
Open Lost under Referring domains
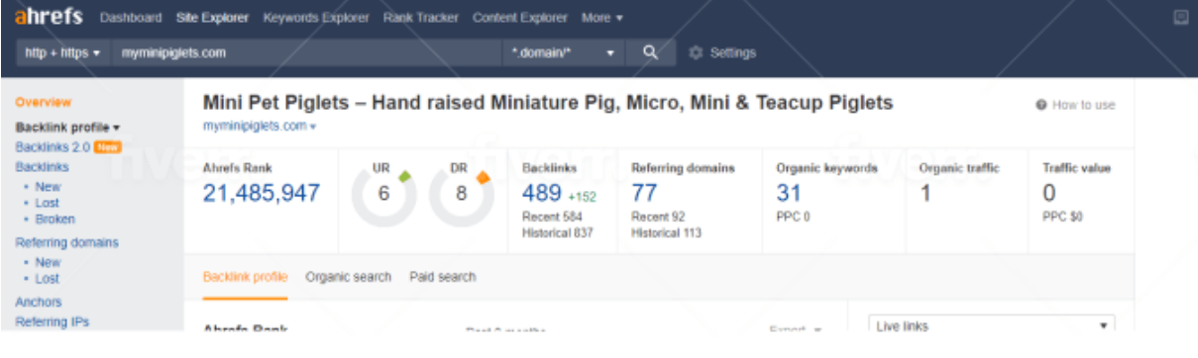(48, 279)
